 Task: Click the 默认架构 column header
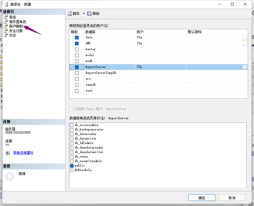coord(217,32)
